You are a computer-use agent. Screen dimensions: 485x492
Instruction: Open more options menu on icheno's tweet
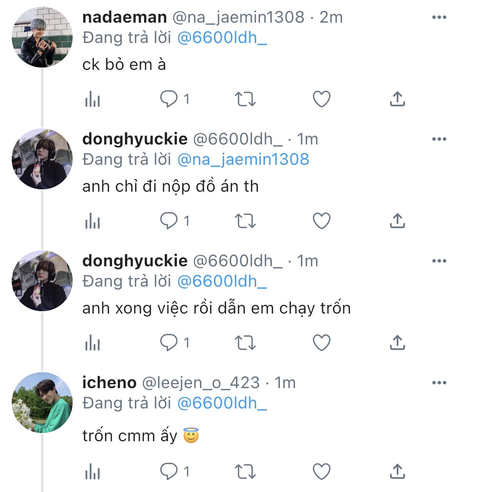[439, 383]
